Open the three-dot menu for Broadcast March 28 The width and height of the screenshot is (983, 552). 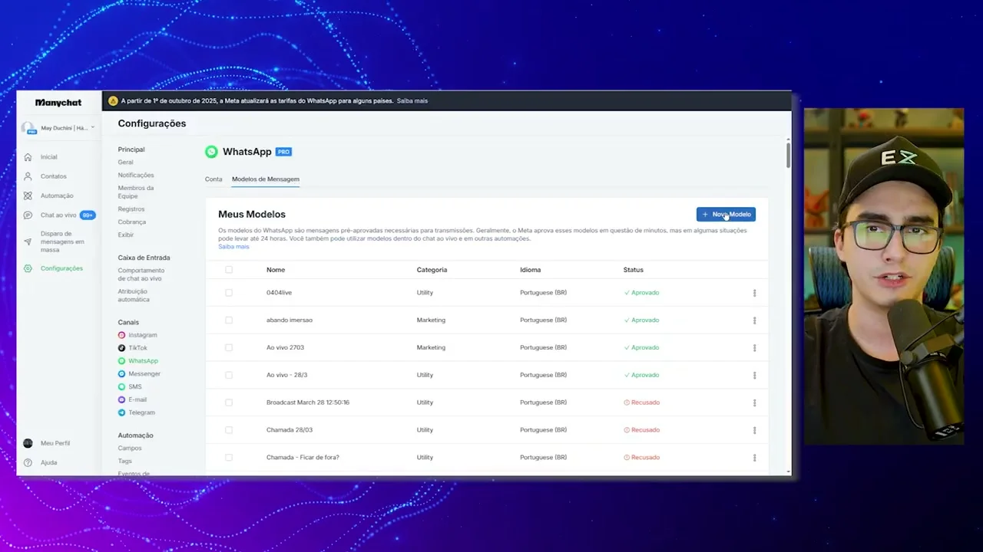point(754,402)
